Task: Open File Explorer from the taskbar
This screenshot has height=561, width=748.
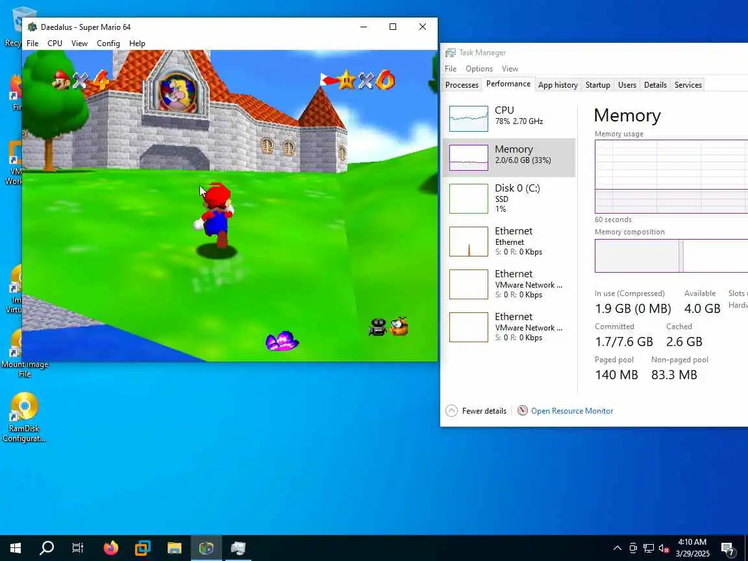Action: [x=175, y=548]
